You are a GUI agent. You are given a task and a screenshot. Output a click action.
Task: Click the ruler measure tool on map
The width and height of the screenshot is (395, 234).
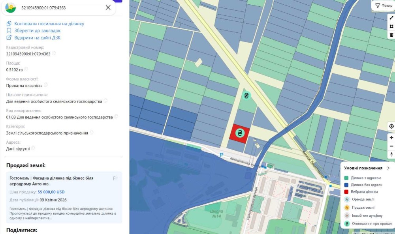[x=391, y=18]
